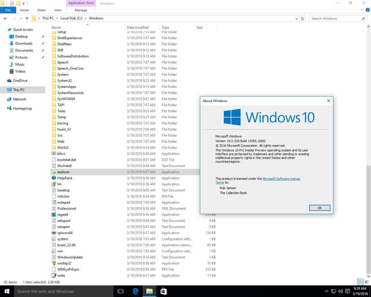Select OneDrive in the navigation pane

click(20, 81)
